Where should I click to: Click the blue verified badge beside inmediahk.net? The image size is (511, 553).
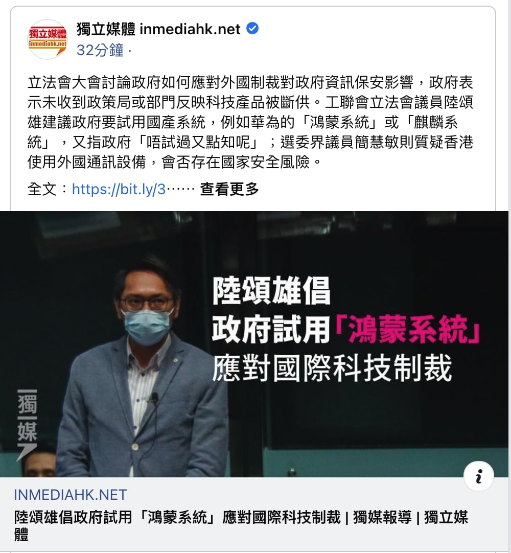(x=252, y=28)
